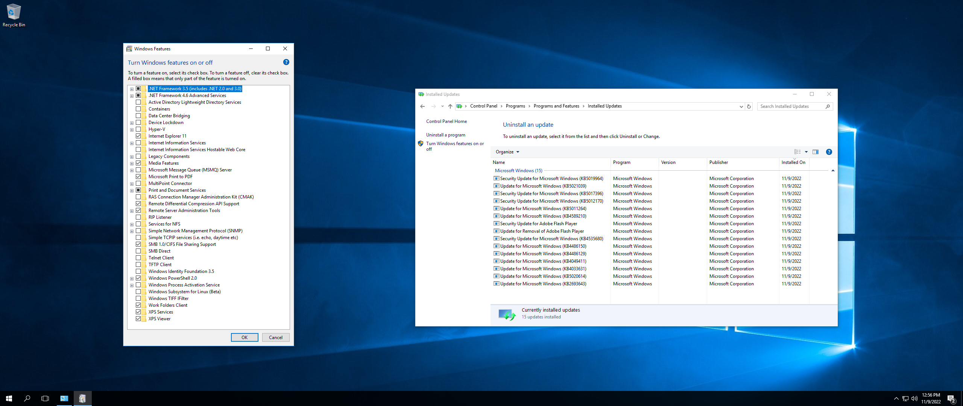Click Cancel in Windows Features
The image size is (963, 406).
pyautogui.click(x=276, y=338)
